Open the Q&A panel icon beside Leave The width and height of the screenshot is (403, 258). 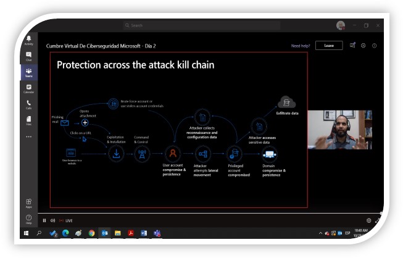pos(352,46)
